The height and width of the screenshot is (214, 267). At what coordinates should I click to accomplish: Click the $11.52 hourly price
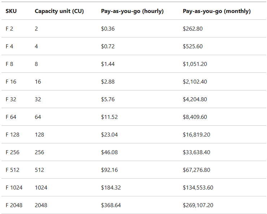[x=109, y=117]
